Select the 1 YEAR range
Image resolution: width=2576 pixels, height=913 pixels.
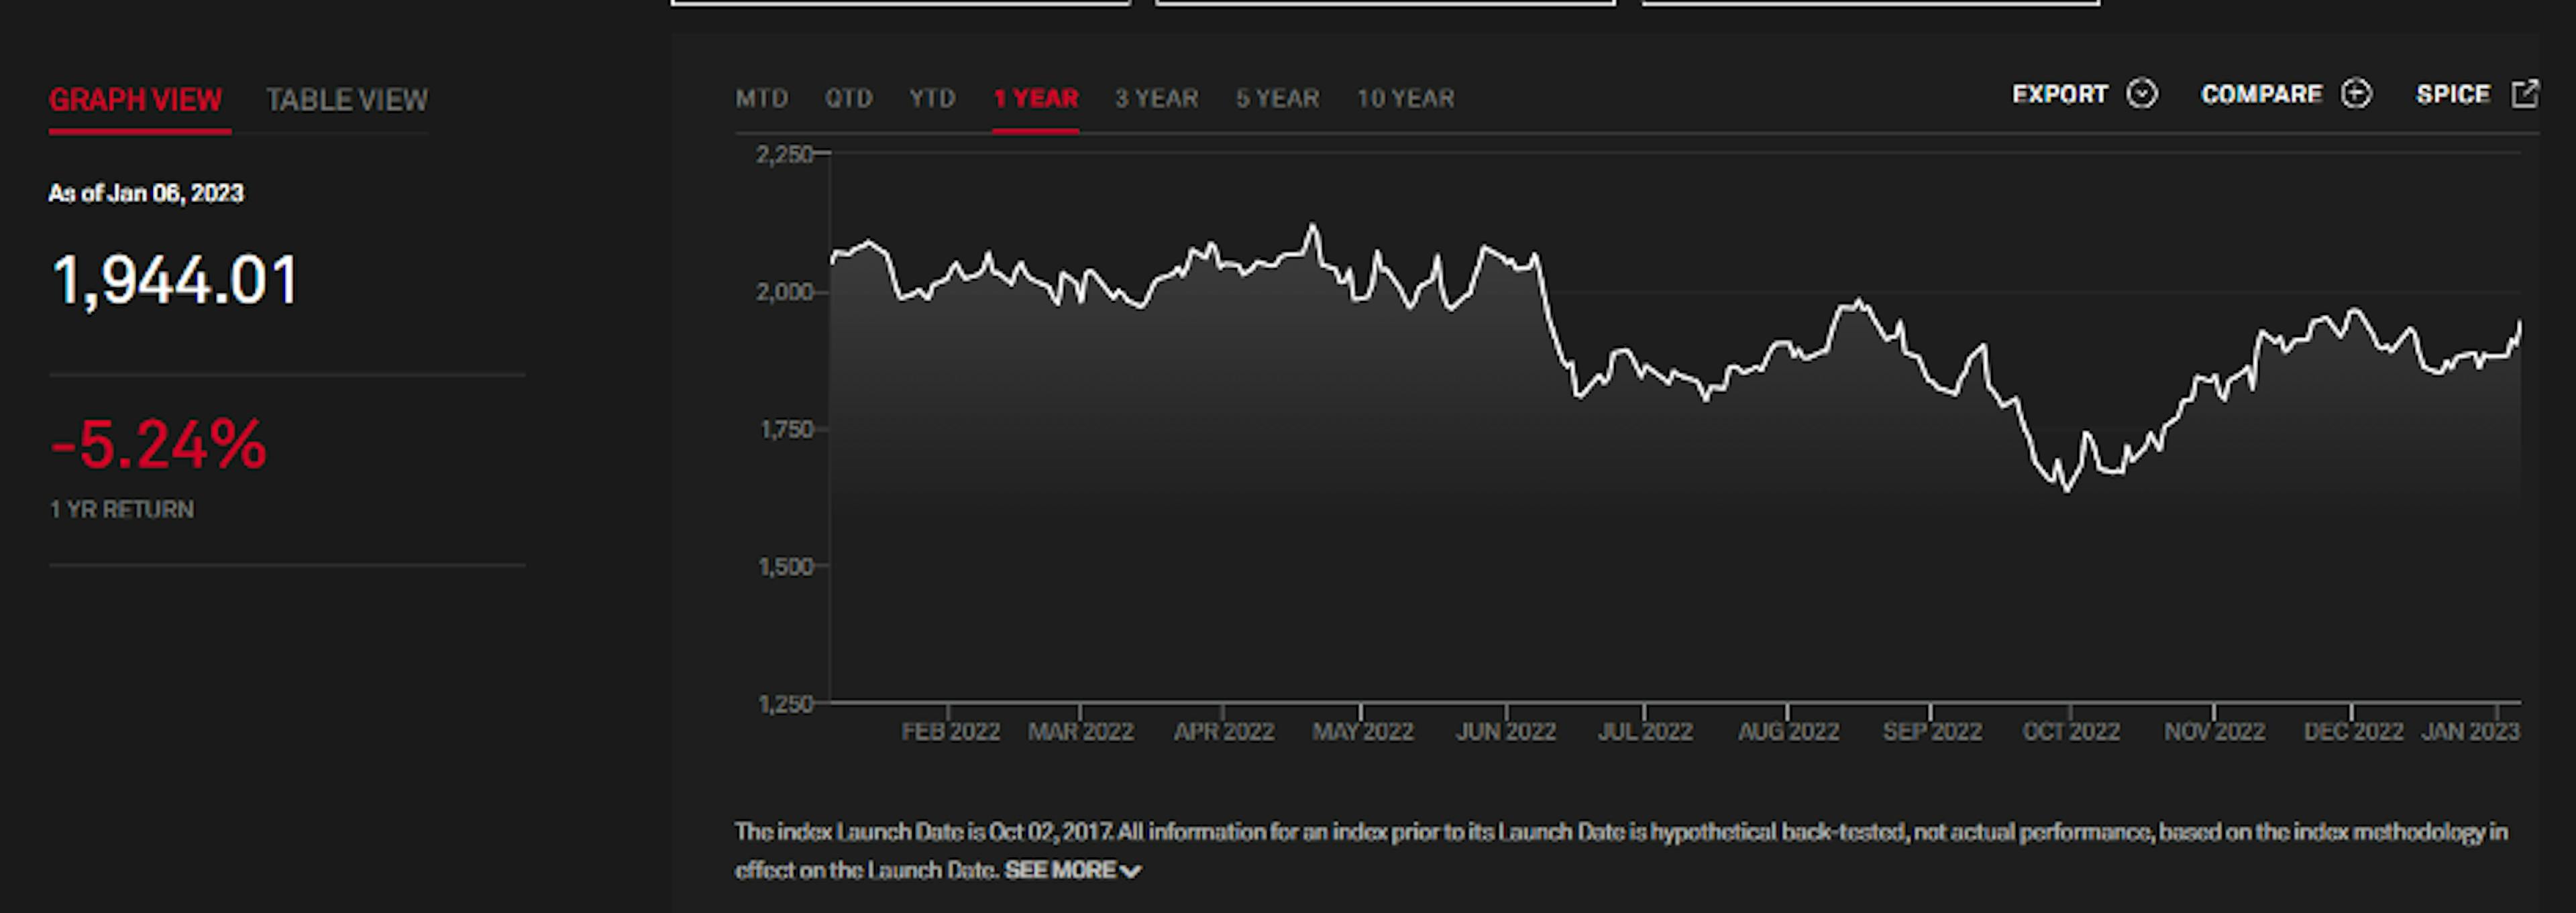pyautogui.click(x=1035, y=98)
